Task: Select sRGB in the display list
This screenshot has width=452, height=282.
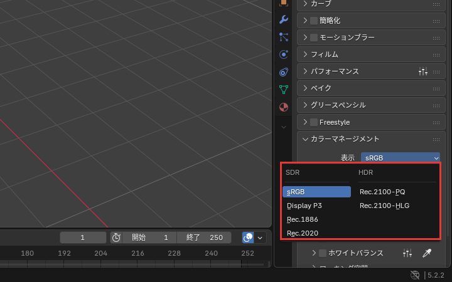Action: click(316, 192)
